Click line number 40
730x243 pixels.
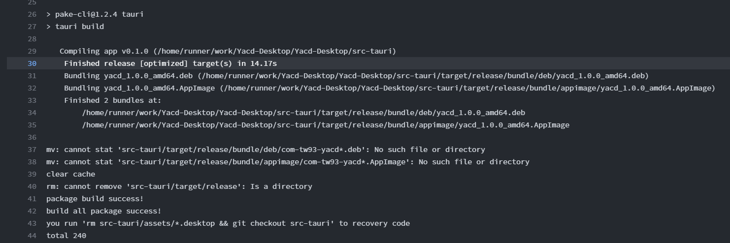click(32, 186)
